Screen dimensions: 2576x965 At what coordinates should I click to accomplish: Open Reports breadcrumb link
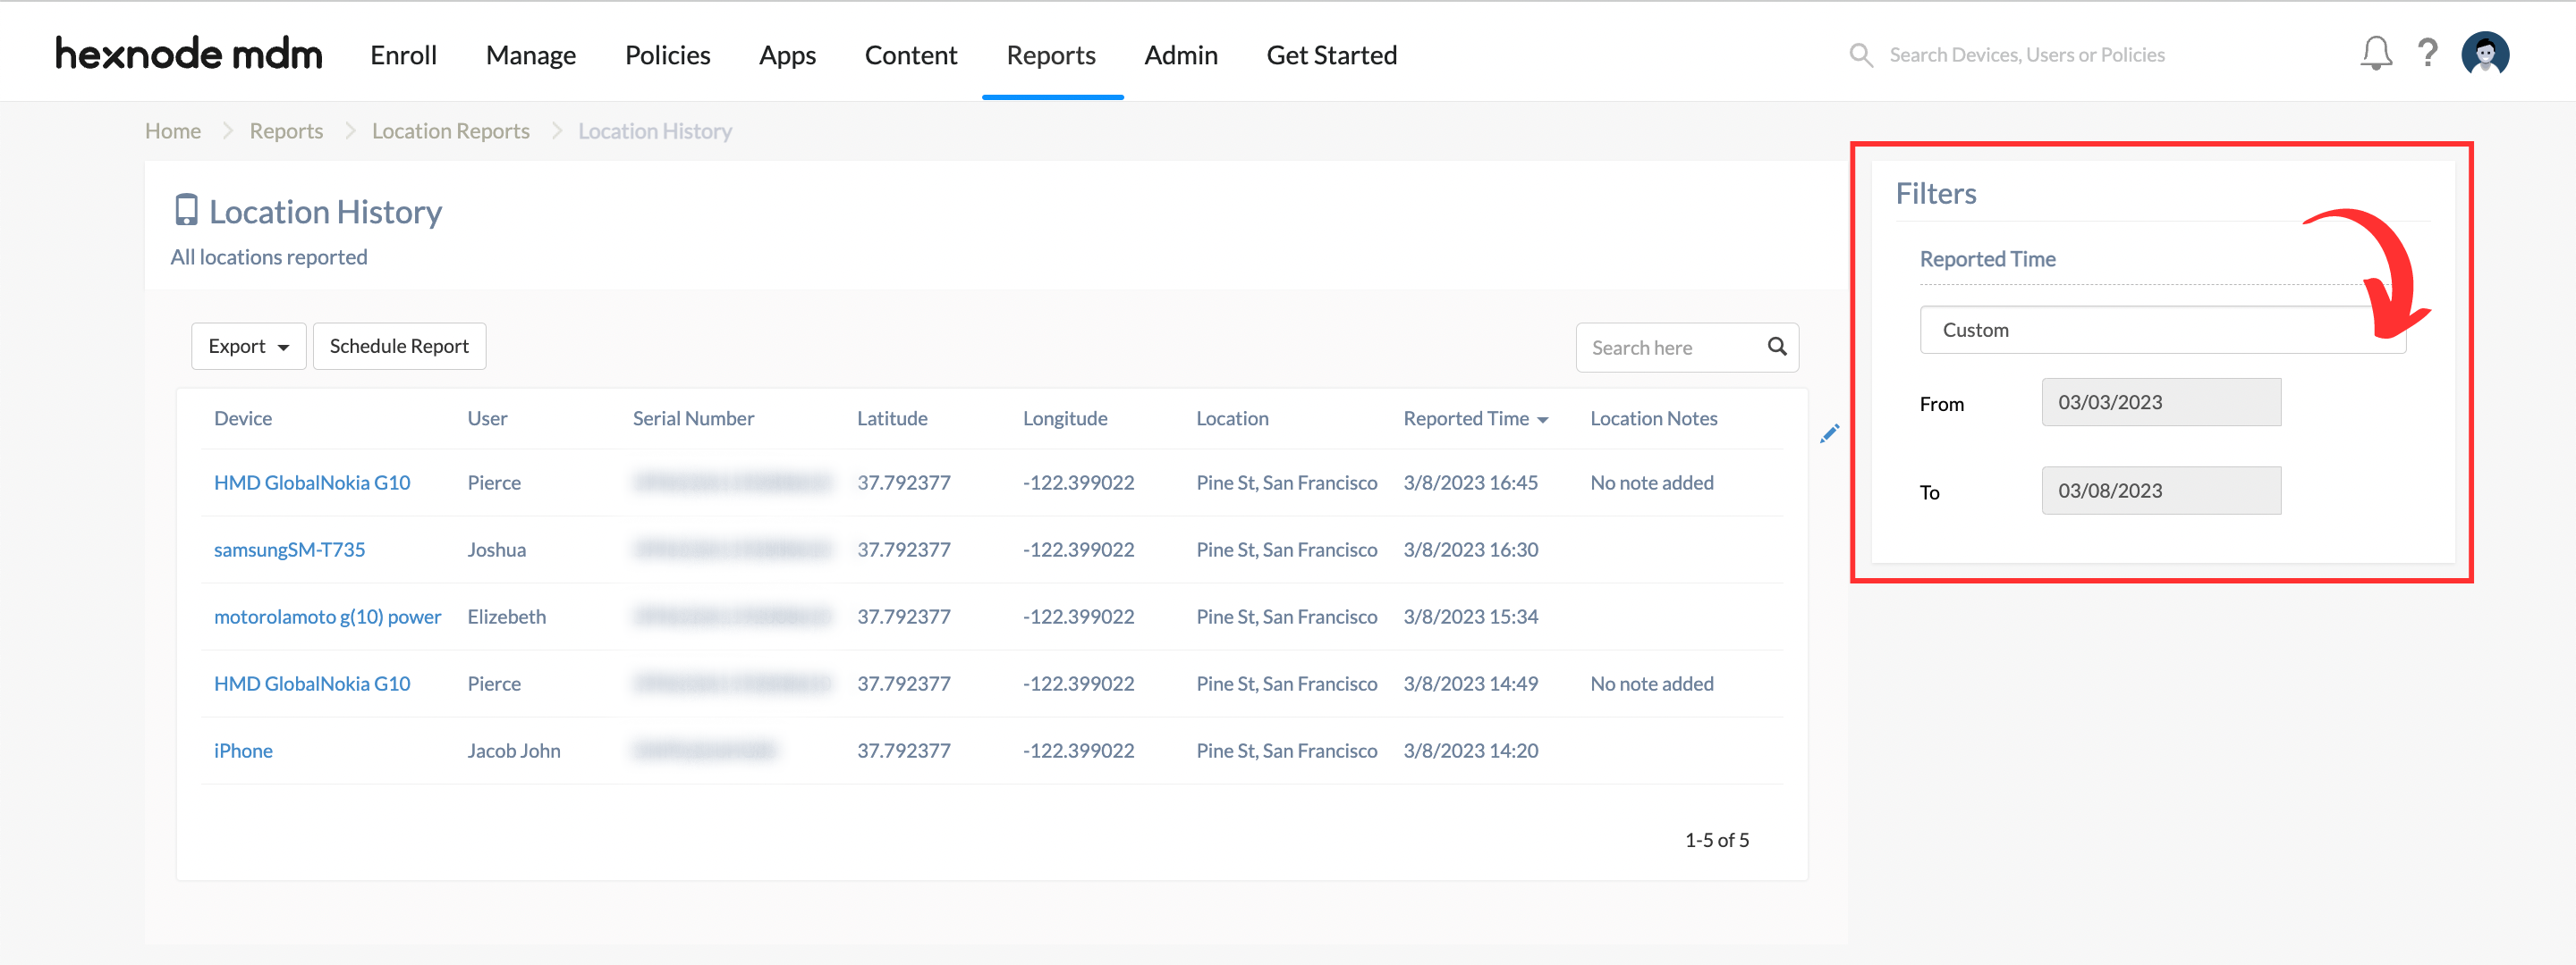(286, 130)
